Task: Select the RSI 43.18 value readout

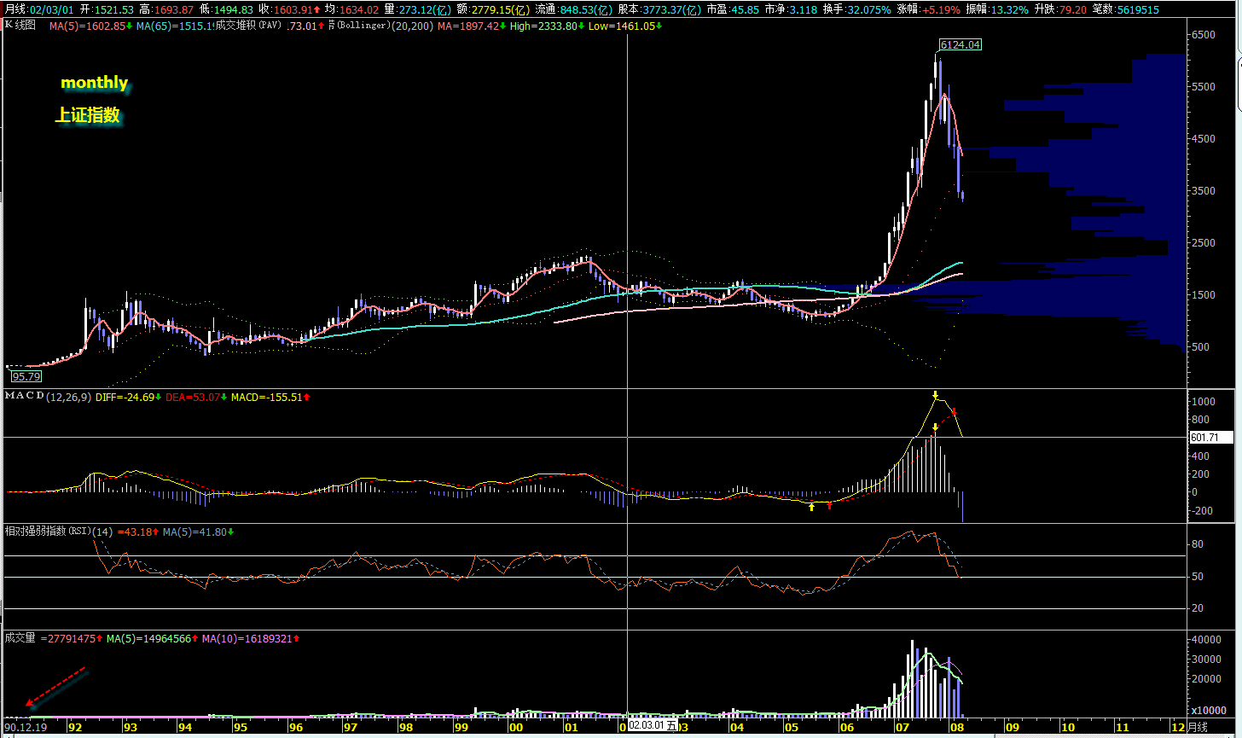Action: pyautogui.click(x=138, y=532)
